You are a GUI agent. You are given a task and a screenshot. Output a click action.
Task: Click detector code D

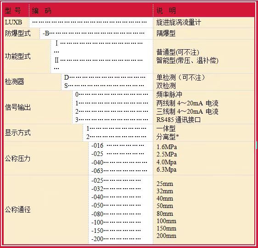point(67,77)
